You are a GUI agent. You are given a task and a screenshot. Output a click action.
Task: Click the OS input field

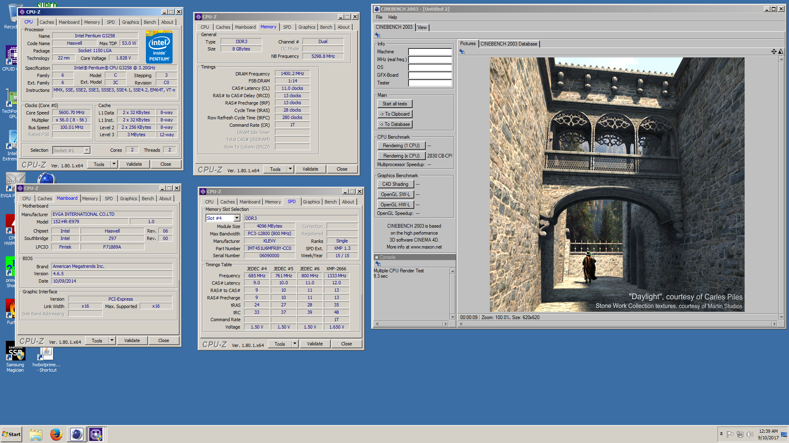pyautogui.click(x=430, y=67)
